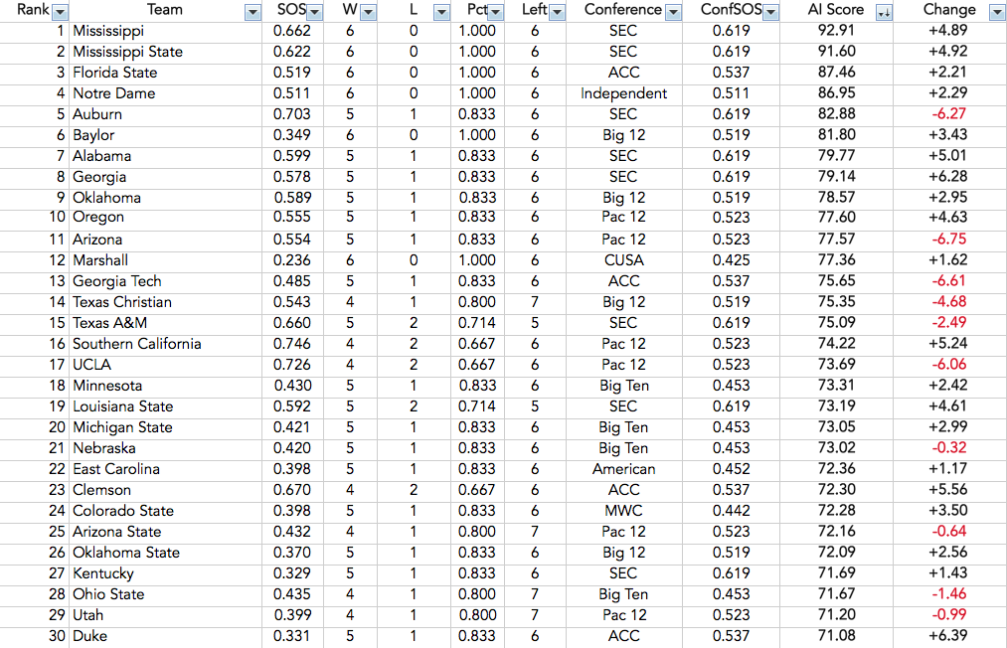
Task: Select the red Change value -6.75
Action: 948,239
